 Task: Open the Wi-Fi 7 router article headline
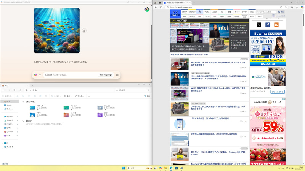tap(218, 89)
